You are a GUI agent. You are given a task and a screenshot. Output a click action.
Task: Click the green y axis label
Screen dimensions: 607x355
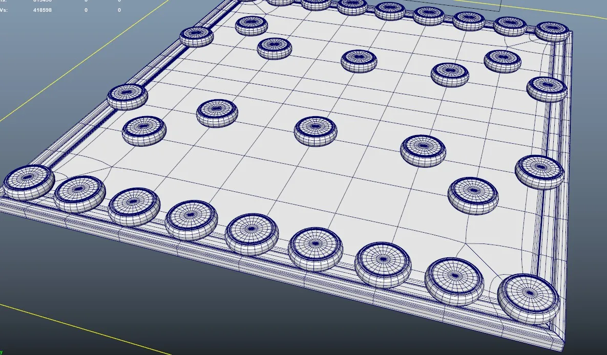click(x=2, y=352)
